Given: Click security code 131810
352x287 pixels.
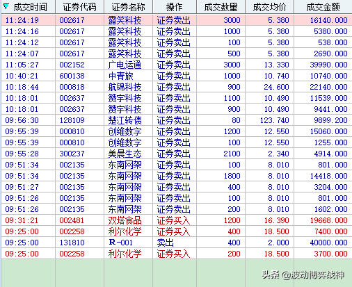Looking at the screenshot, I should (72, 243).
